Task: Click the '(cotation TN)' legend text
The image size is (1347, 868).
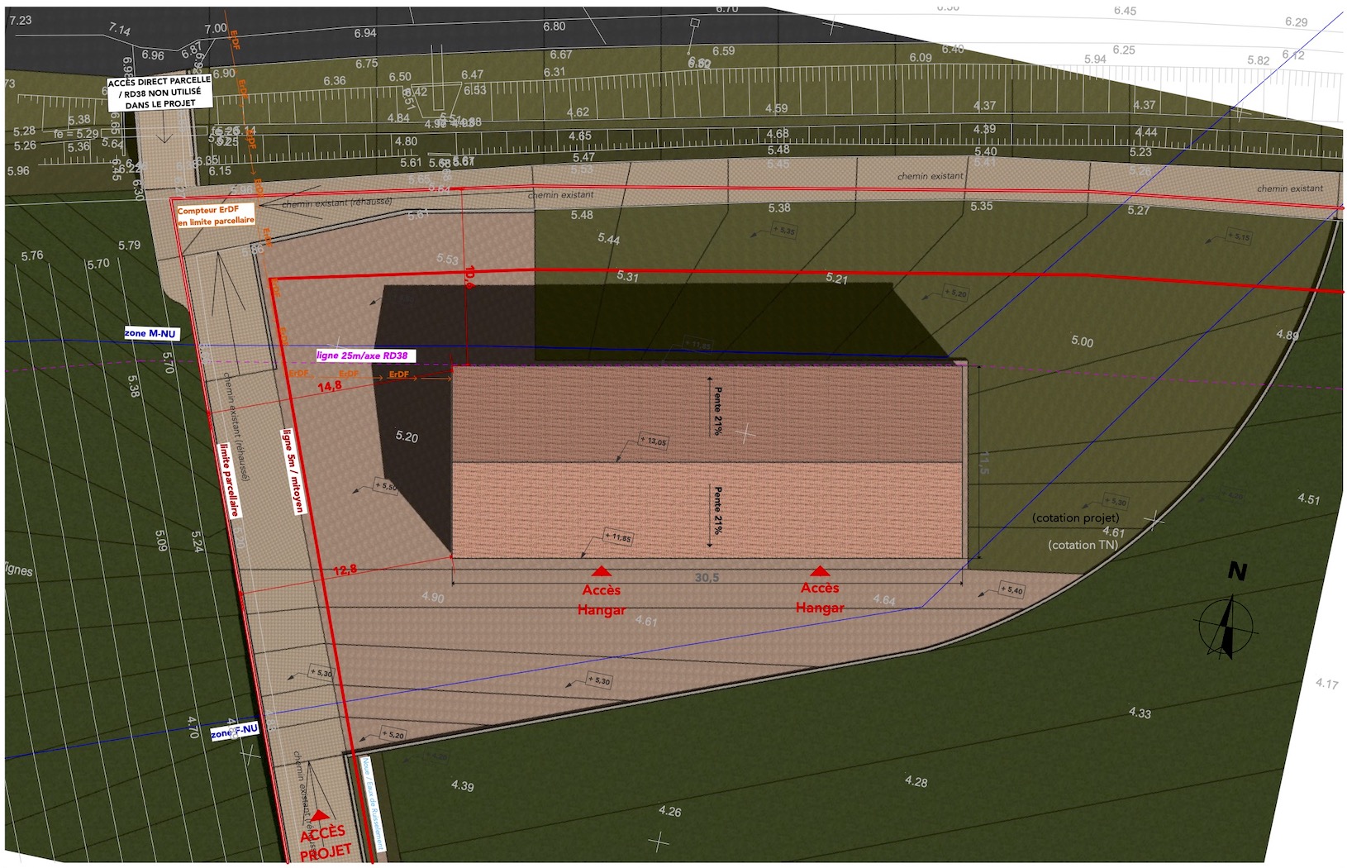Action: click(1083, 545)
